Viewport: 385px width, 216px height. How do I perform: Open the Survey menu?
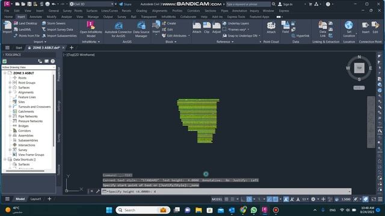coord(67,11)
